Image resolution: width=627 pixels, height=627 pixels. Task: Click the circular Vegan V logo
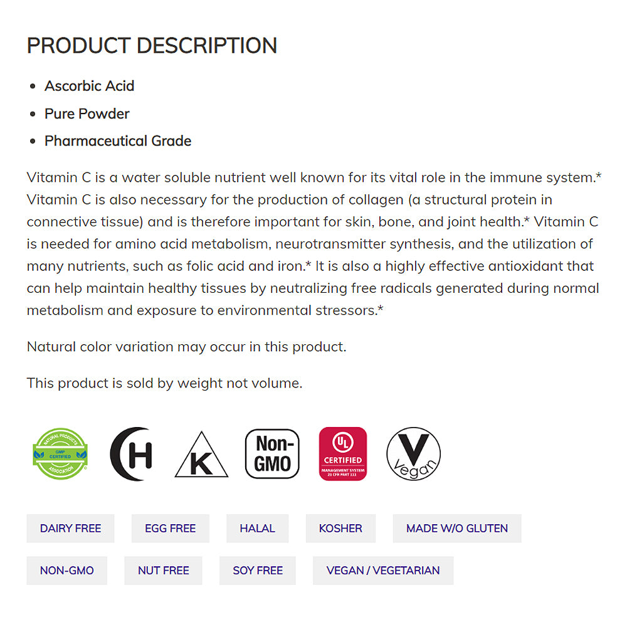click(x=413, y=454)
